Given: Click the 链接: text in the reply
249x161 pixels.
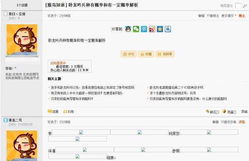Looking at the screenshot, I should click(x=111, y=158).
